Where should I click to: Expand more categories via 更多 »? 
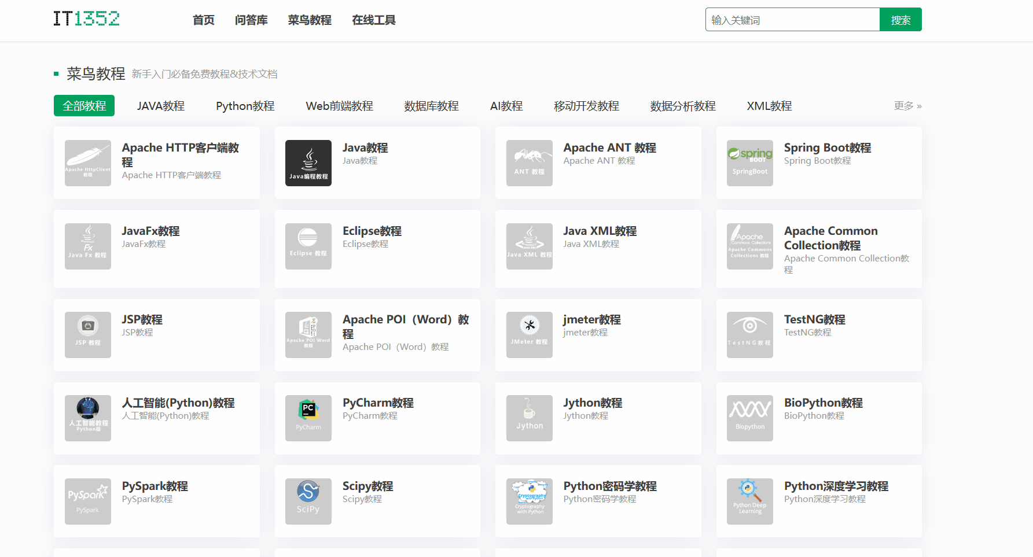click(x=907, y=106)
